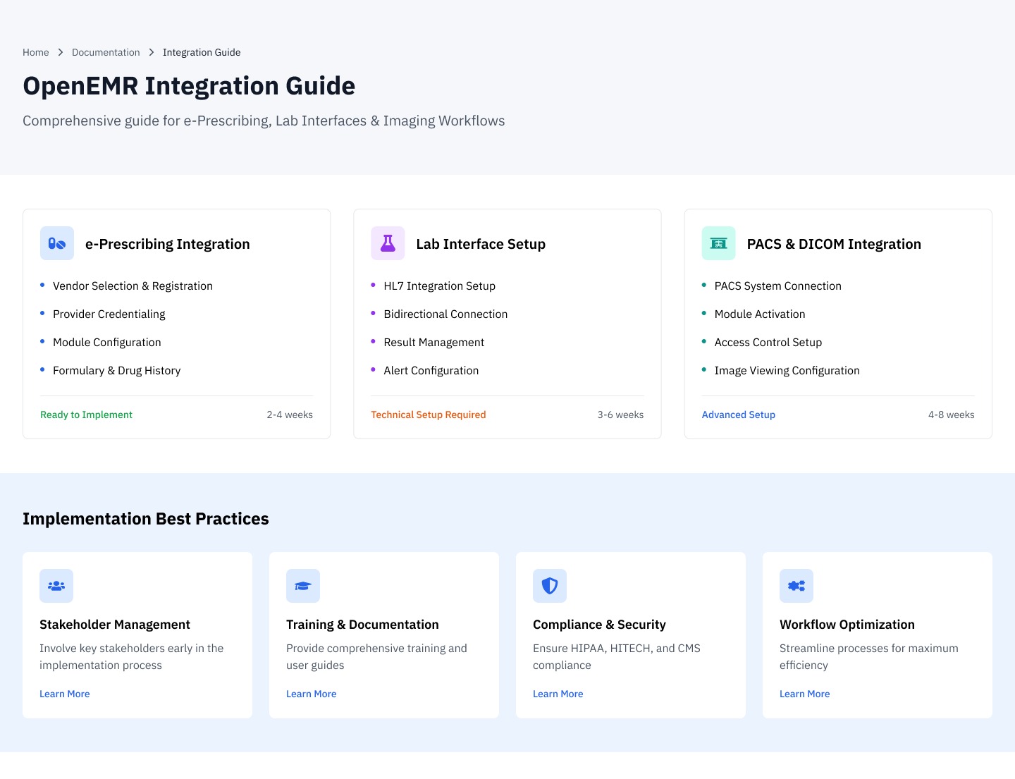Screen dimensions: 1015x779
Task: Click the PACS & DICOM x-ray icon
Action: coord(718,243)
